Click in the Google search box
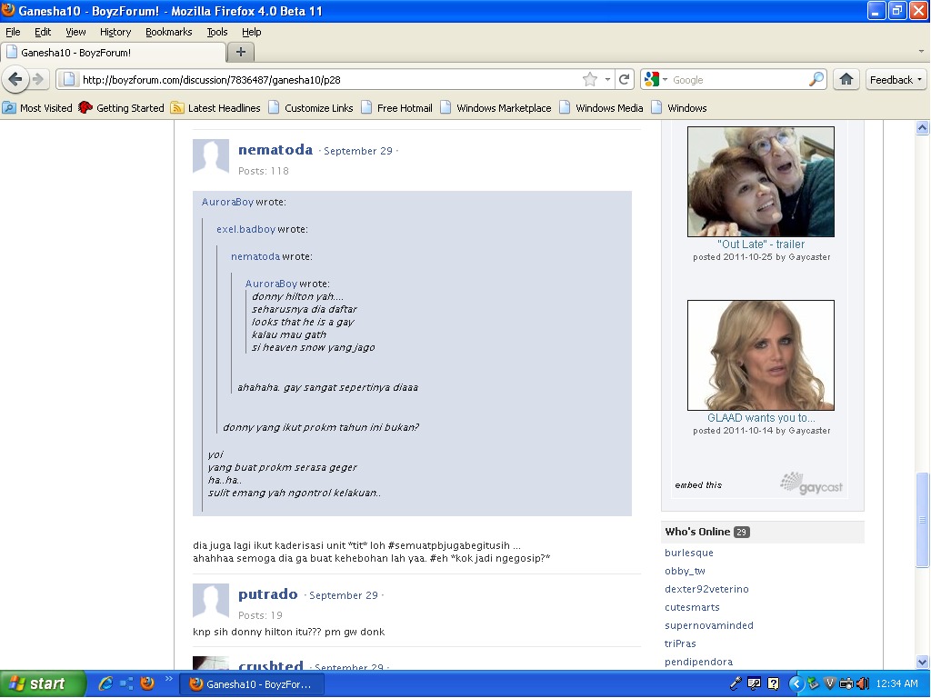 point(739,80)
